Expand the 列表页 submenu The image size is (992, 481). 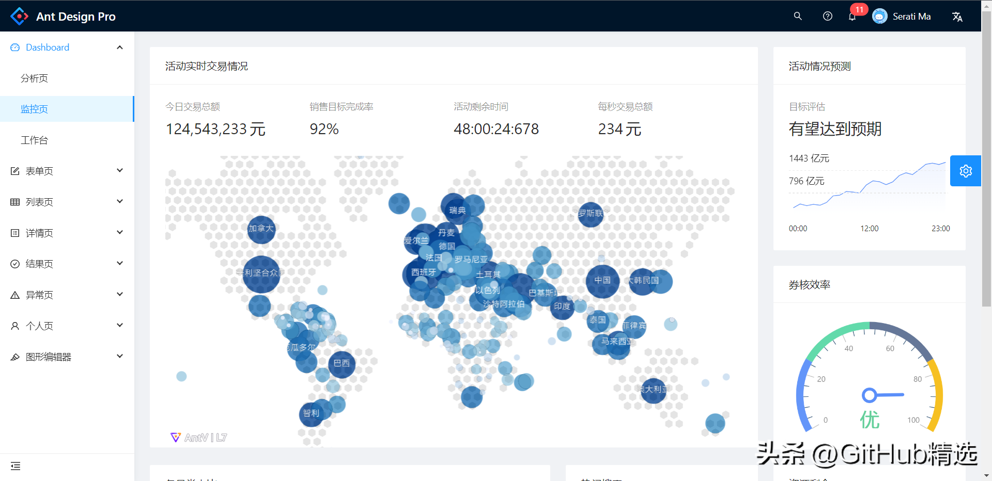[x=67, y=202]
